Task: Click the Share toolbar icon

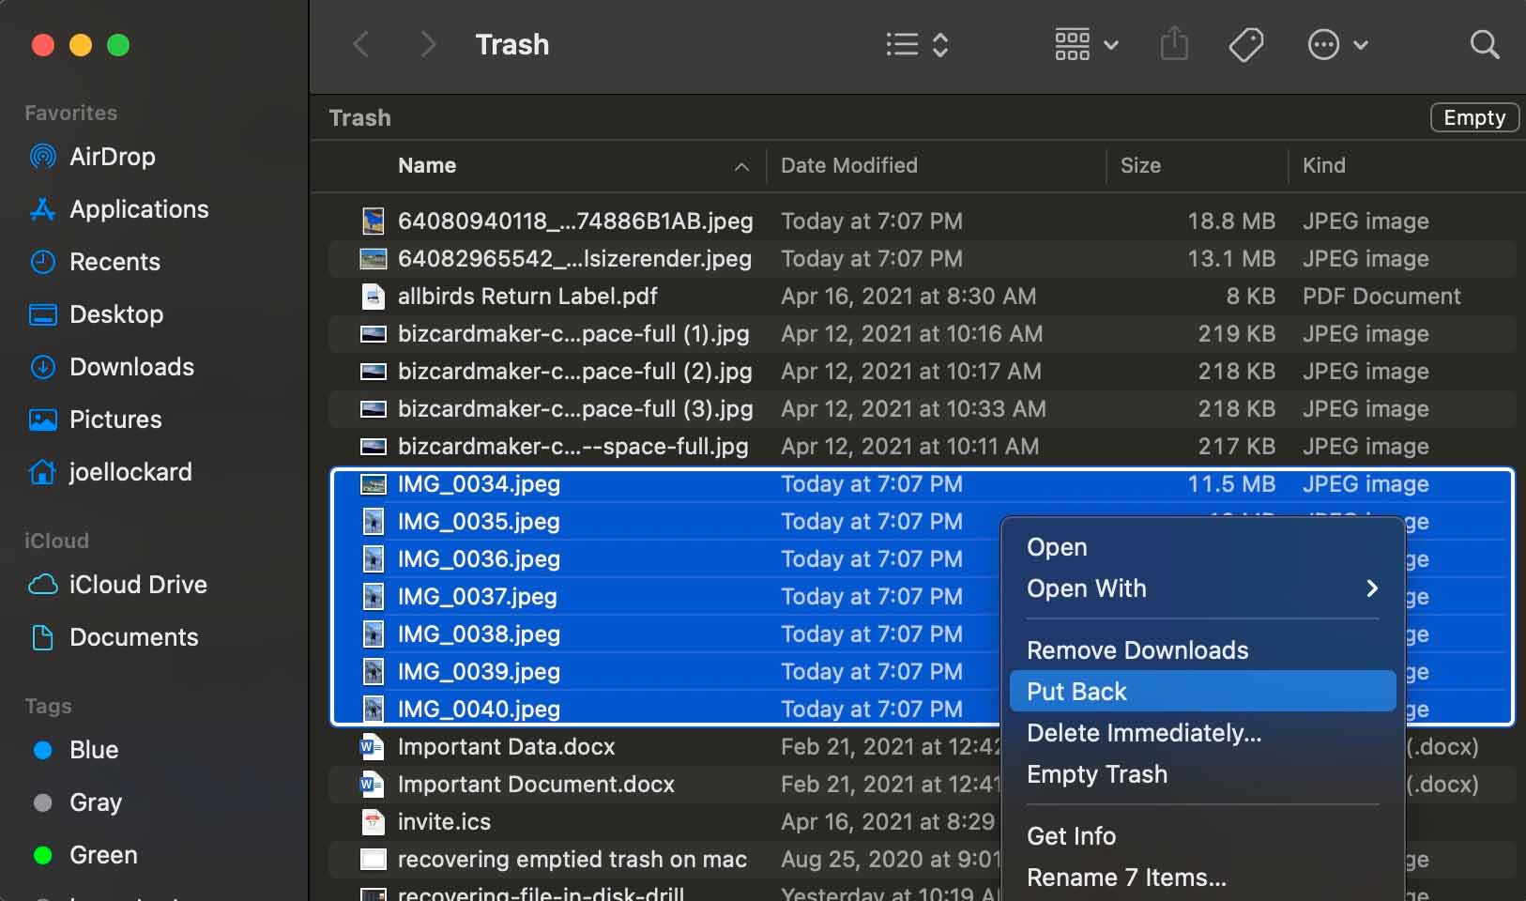Action: point(1174,44)
